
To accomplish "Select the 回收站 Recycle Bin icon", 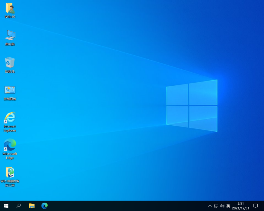I will click(10, 63).
